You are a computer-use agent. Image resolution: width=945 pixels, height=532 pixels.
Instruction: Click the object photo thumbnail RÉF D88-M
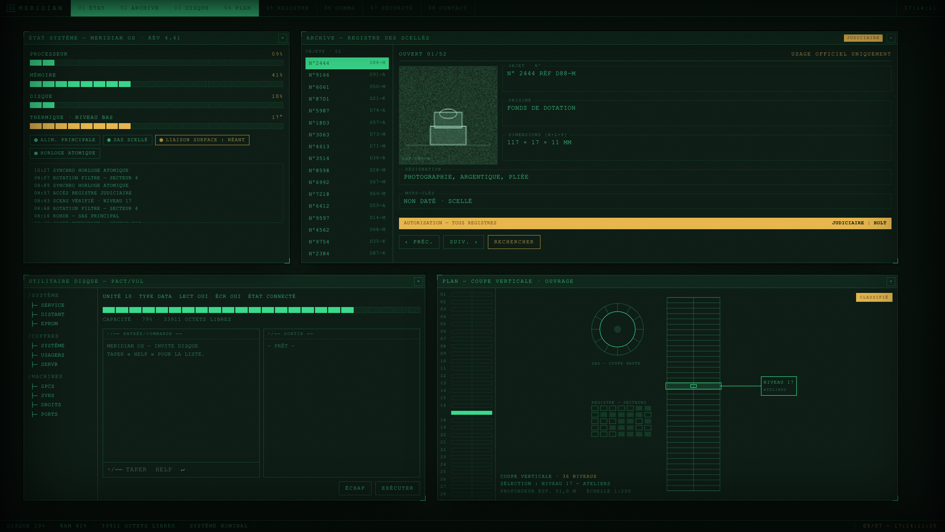pos(448,115)
